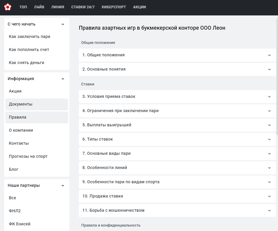Collapse the Информация sidebar section chevron

tap(63, 79)
